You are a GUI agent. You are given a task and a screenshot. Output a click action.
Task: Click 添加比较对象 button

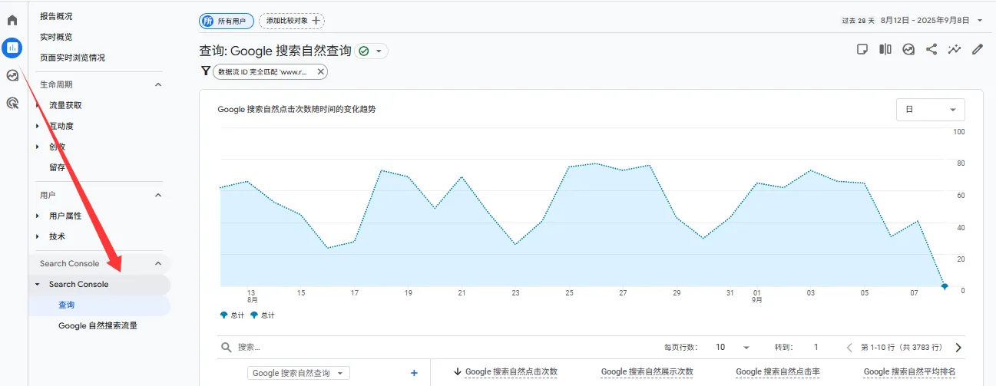(292, 21)
